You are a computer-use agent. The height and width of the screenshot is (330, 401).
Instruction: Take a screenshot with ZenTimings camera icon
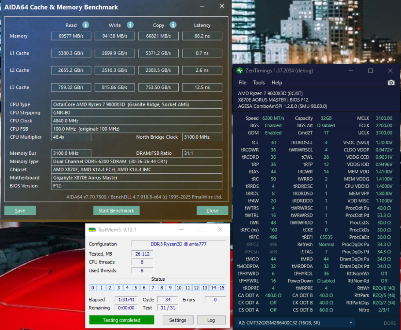click(391, 83)
